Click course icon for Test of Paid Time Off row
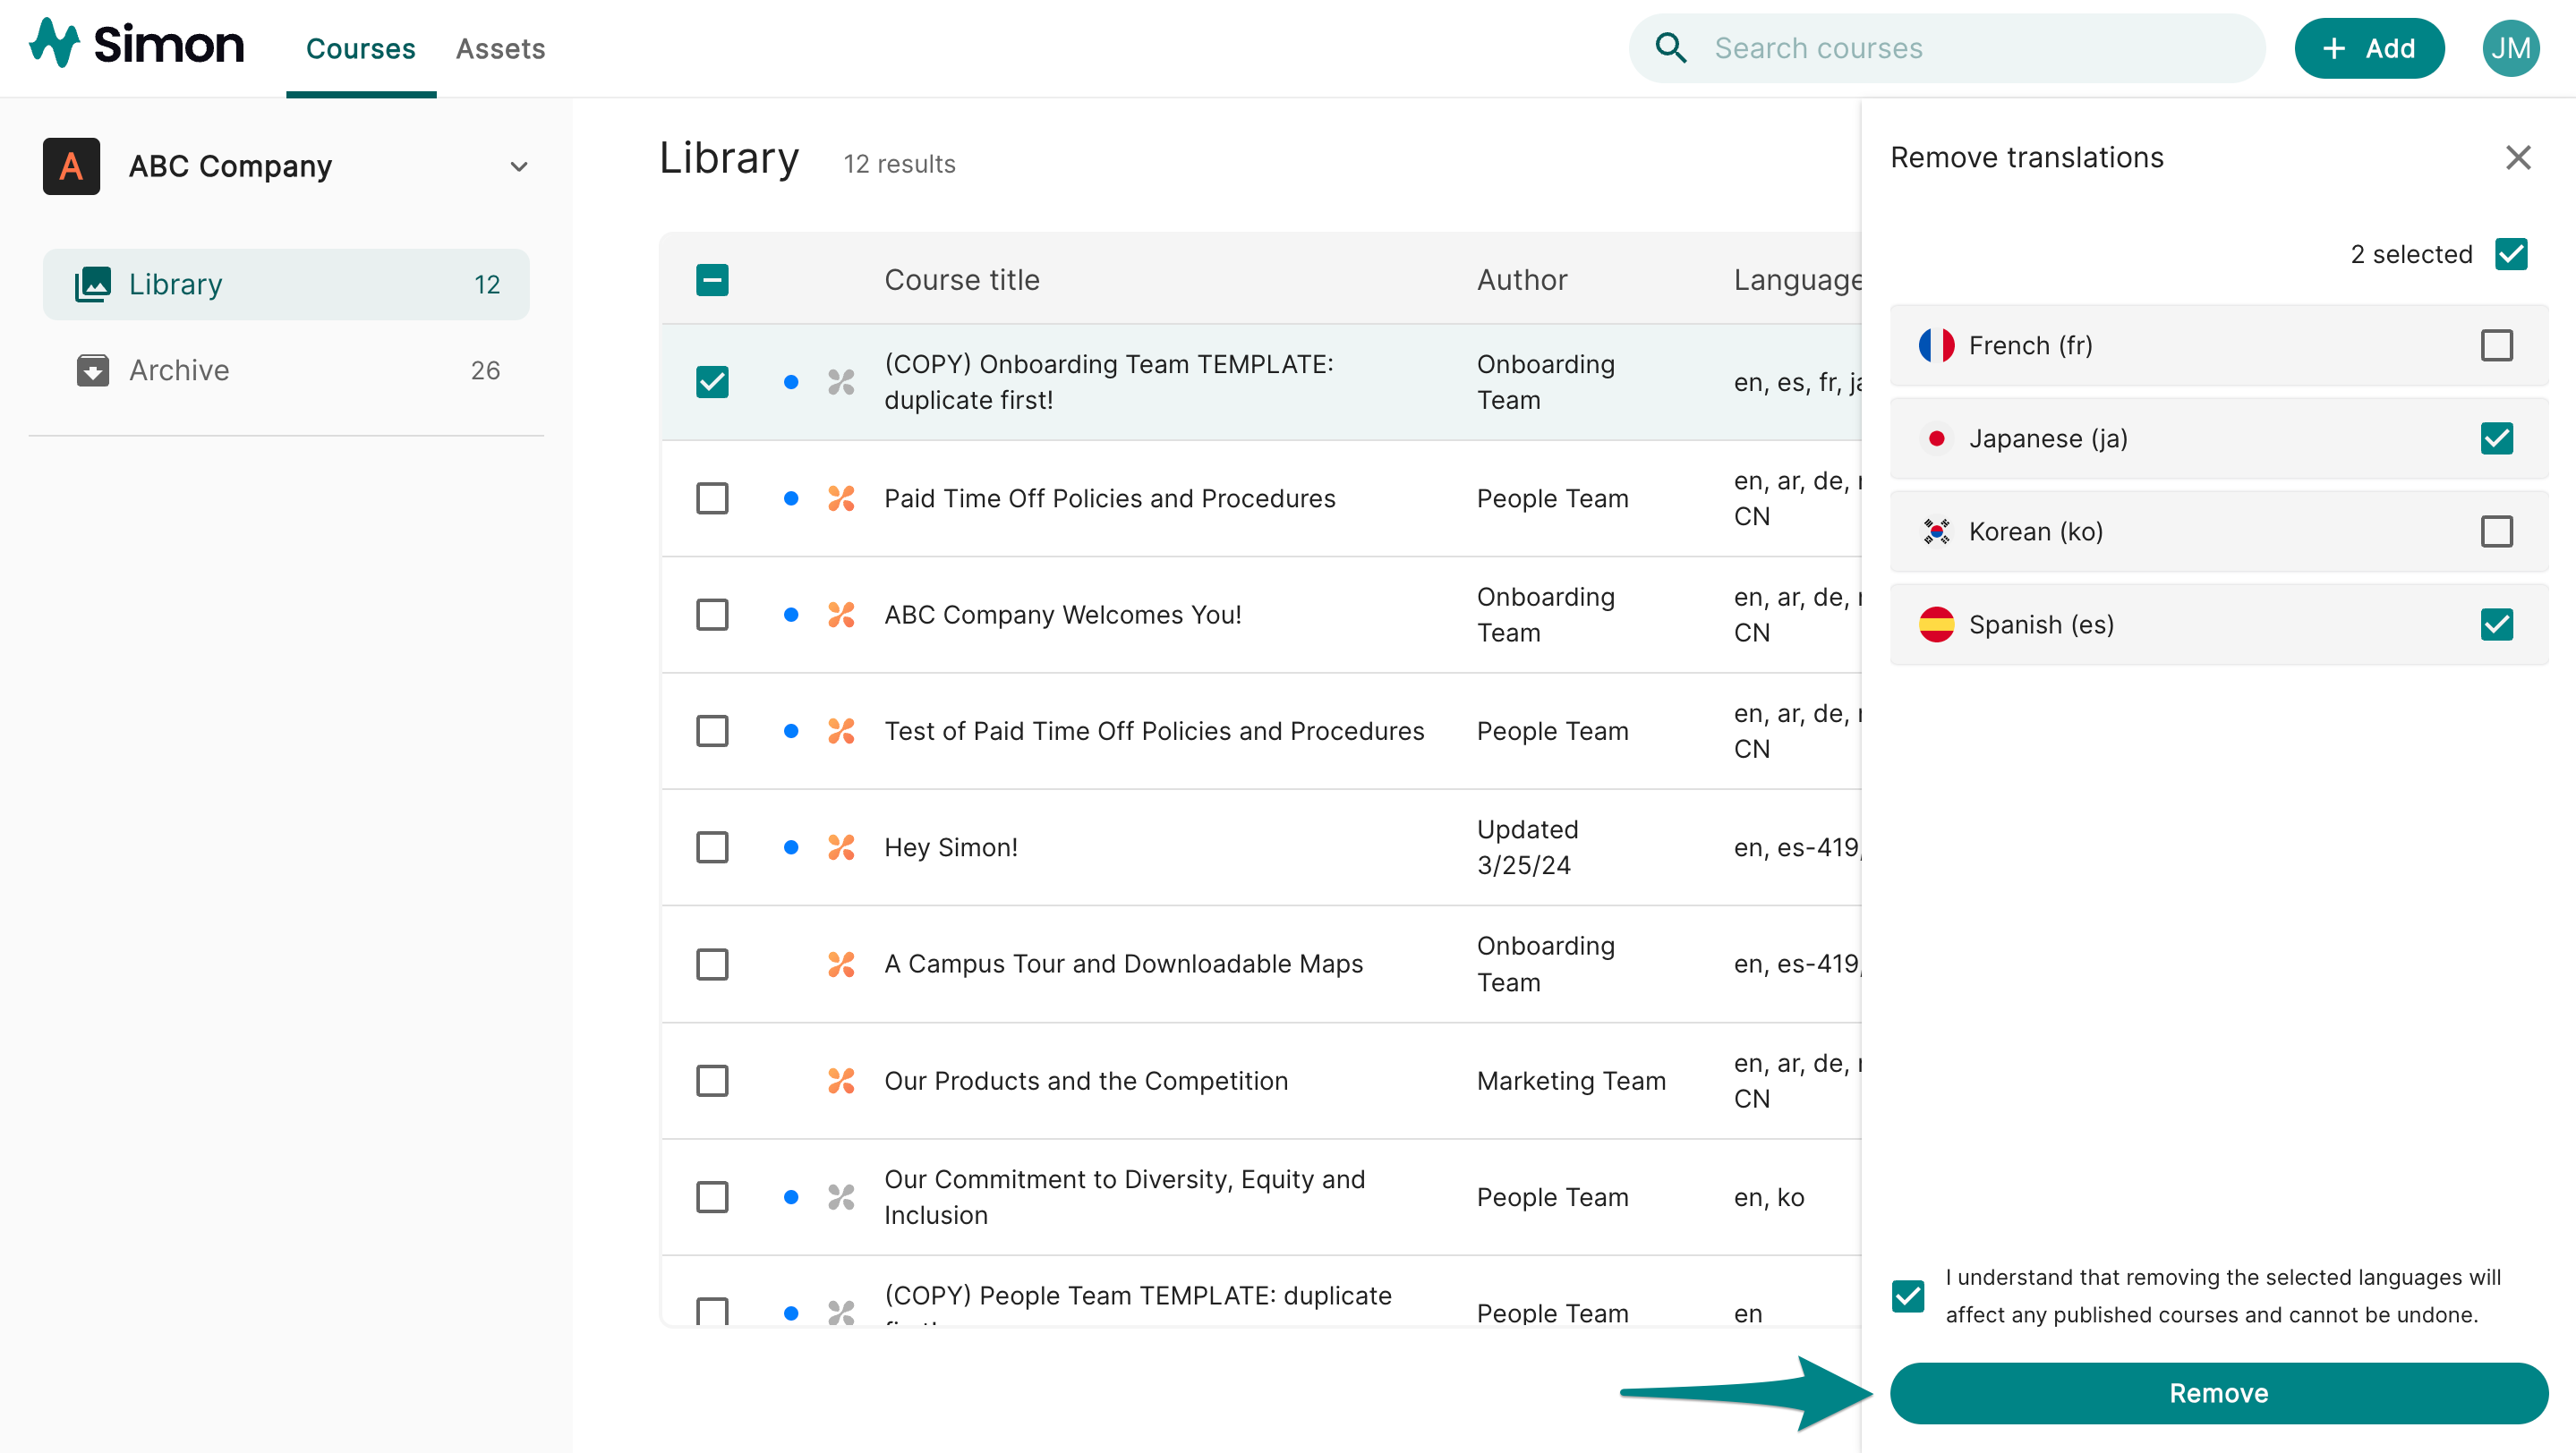2576x1453 pixels. click(x=841, y=730)
